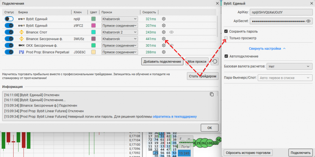The image size is (315, 157).
Task: Reveal ApiSecret with the eye icon
Action: point(309,21)
